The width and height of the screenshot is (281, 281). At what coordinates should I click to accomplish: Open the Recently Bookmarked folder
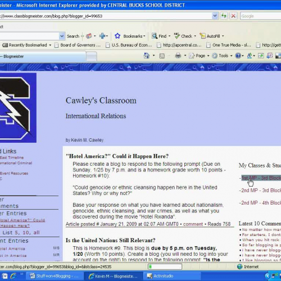coord(27,45)
